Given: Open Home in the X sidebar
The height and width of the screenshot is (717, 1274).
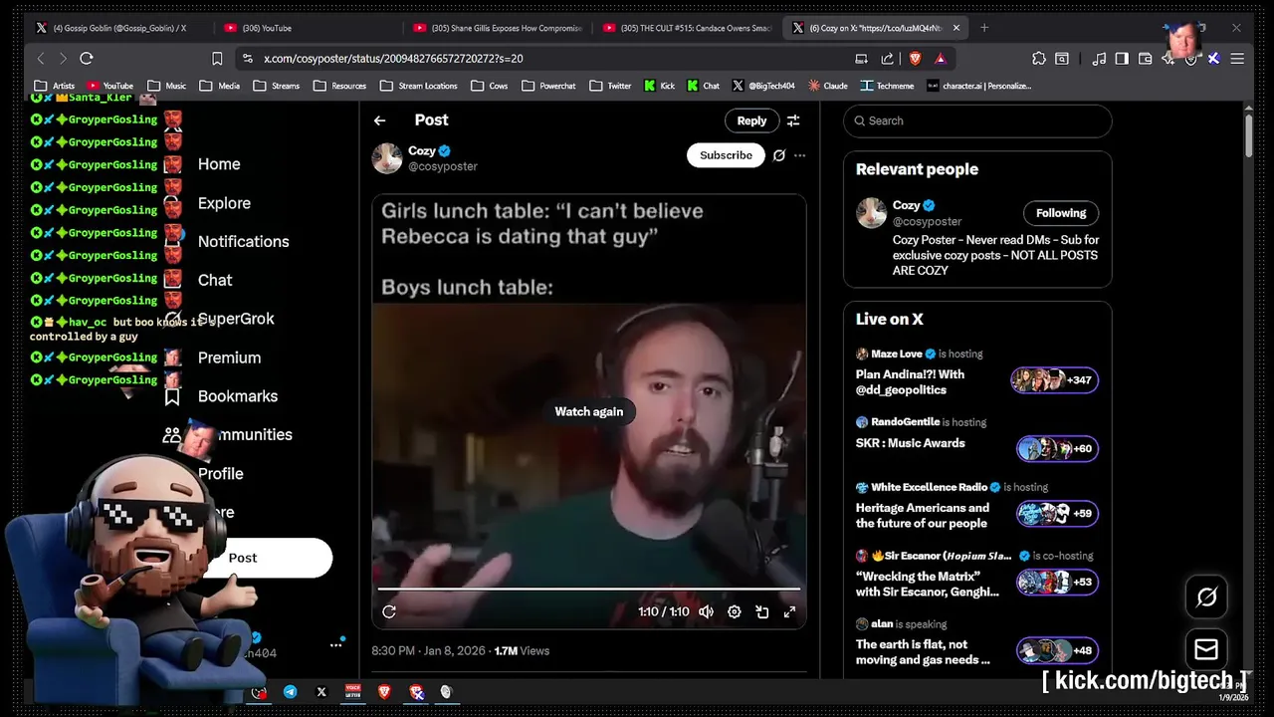Looking at the screenshot, I should [219, 164].
